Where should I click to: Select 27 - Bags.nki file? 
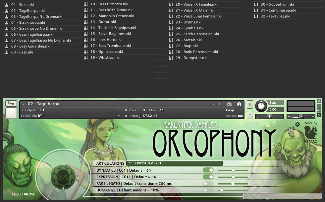point(187,46)
